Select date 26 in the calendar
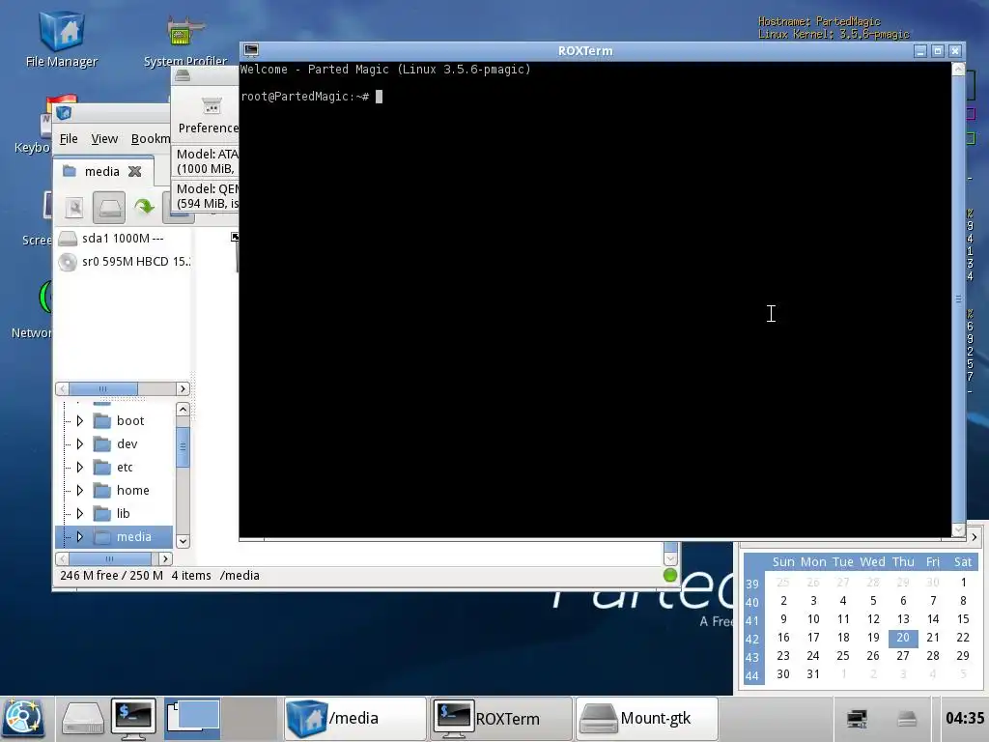The width and height of the screenshot is (989, 742). click(873, 656)
